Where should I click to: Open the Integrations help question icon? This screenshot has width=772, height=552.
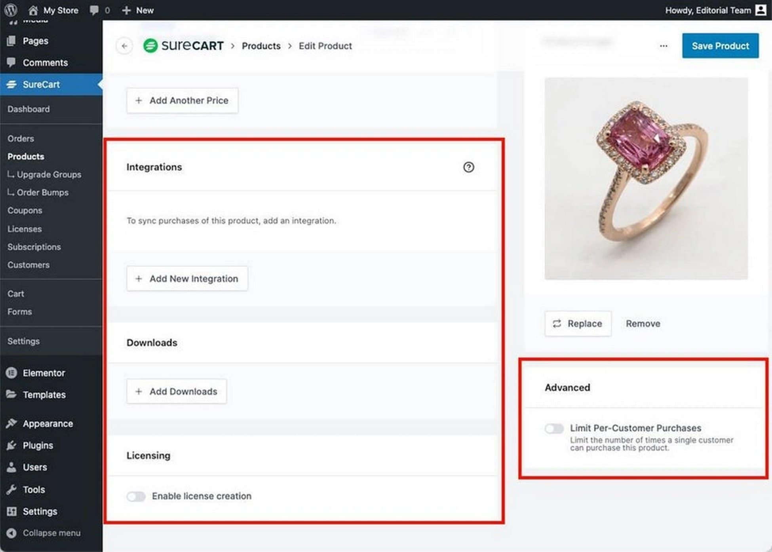(x=468, y=167)
